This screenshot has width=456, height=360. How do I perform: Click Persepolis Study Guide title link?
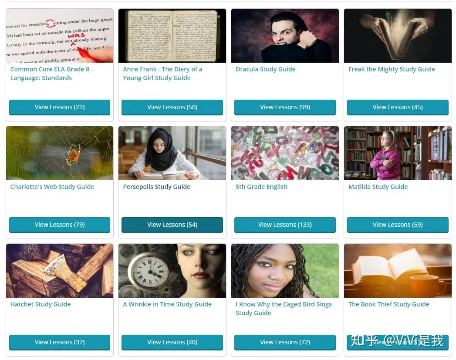click(x=156, y=187)
